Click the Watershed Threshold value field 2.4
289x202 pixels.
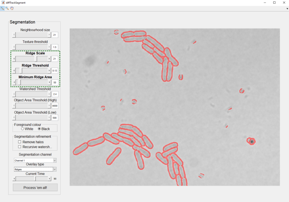(x=55, y=94)
